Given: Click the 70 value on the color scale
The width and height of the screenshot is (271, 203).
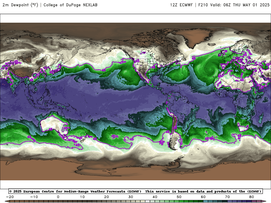Looking at the screenshot, I should [227, 197].
